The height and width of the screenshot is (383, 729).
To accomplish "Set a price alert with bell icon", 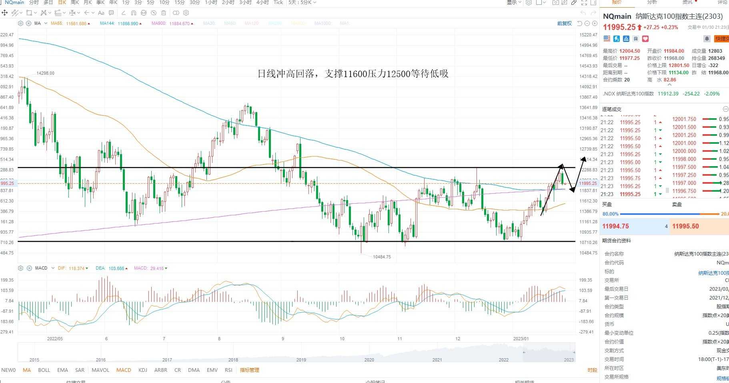I will [707, 39].
